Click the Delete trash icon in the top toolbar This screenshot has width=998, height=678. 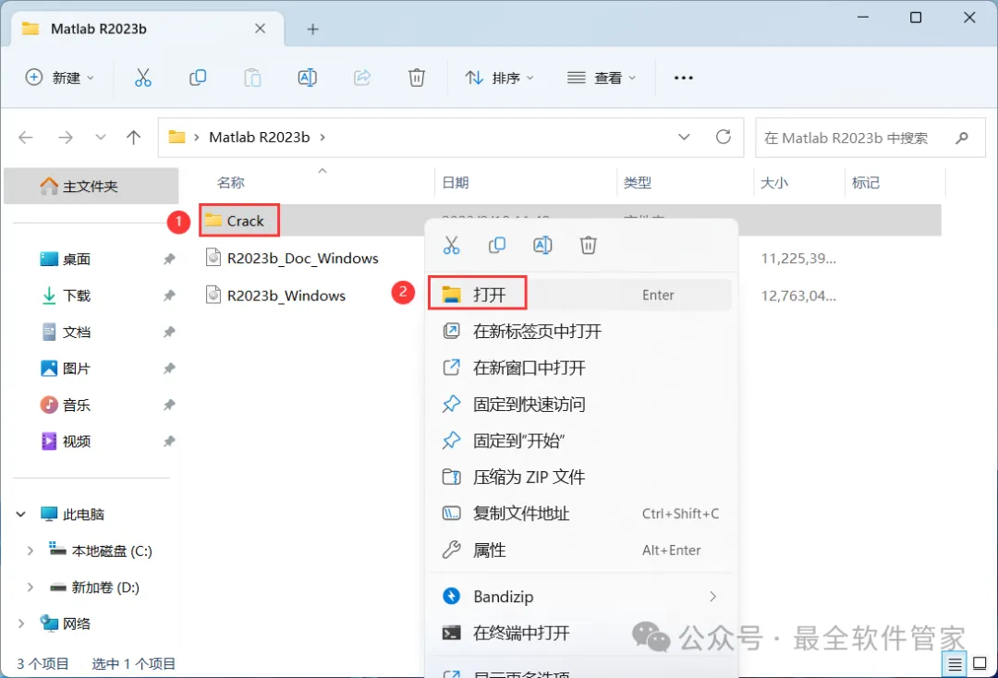[416, 78]
